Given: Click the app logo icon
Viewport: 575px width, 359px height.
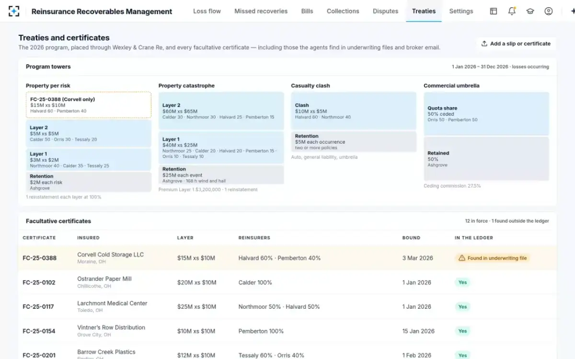Looking at the screenshot, I should (x=14, y=11).
